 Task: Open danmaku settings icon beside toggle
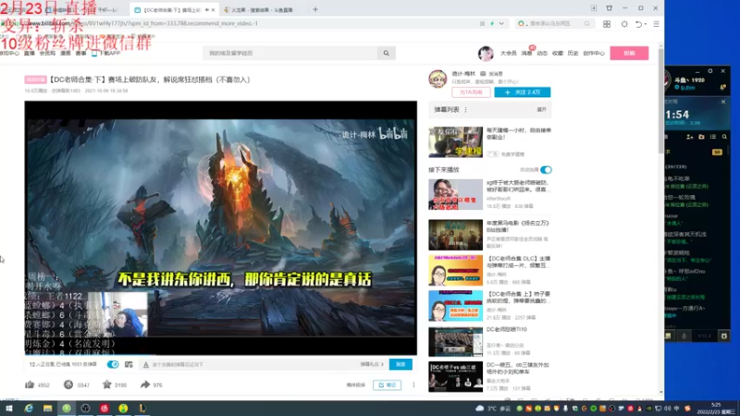(x=129, y=364)
